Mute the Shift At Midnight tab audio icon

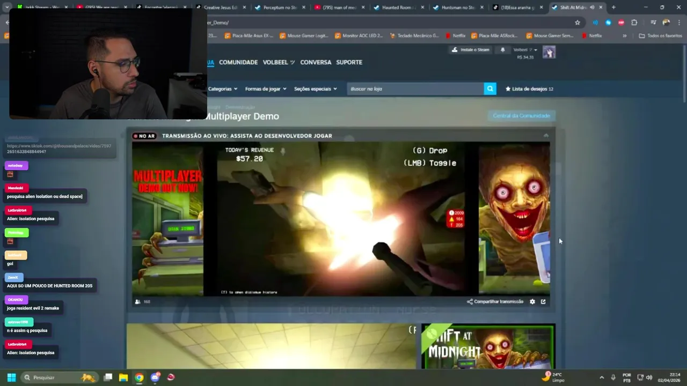tap(592, 8)
